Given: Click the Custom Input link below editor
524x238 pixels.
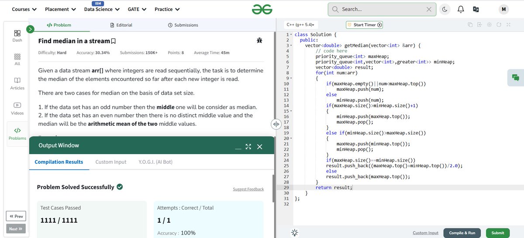Looking at the screenshot, I should tap(425, 233).
